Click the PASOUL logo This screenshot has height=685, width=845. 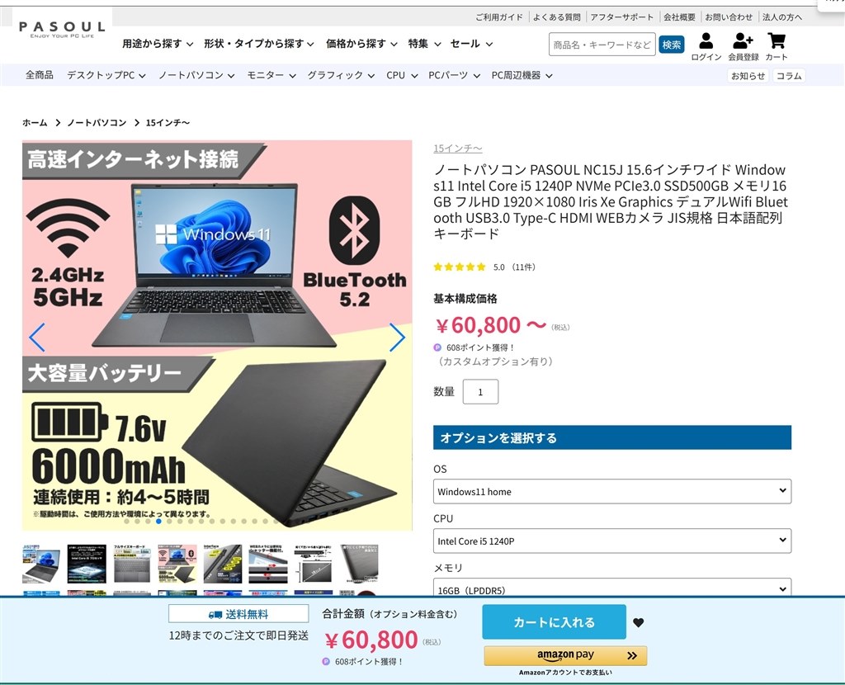(61, 29)
